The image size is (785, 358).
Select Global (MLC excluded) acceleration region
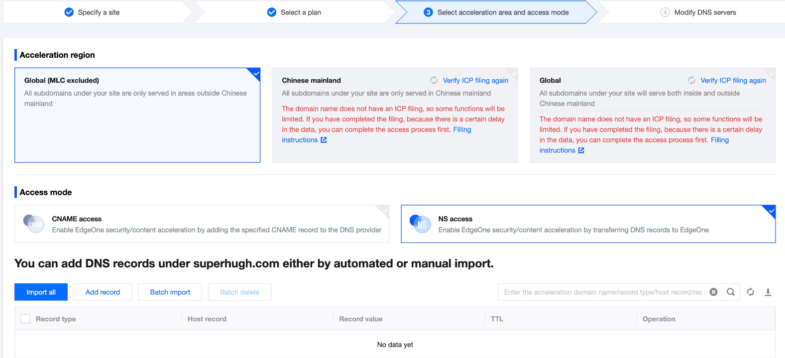coord(137,115)
